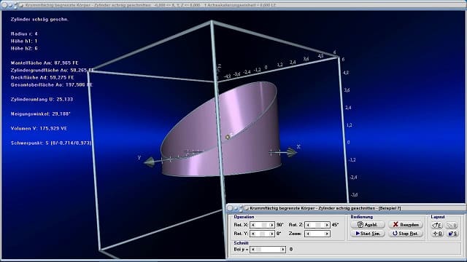Click the 'Zylinder schräg geschn.' heading text
Image resolution: width=467 pixels, height=262 pixels.
tap(39, 20)
